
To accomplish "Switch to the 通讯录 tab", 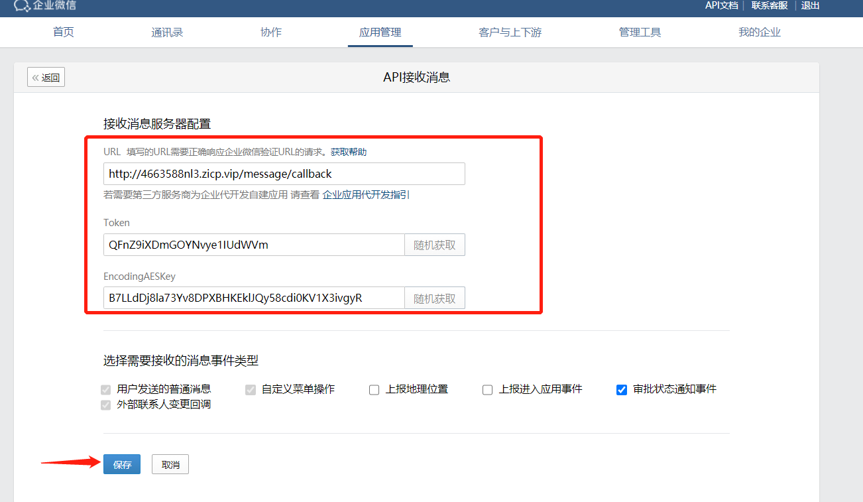I will [x=167, y=32].
